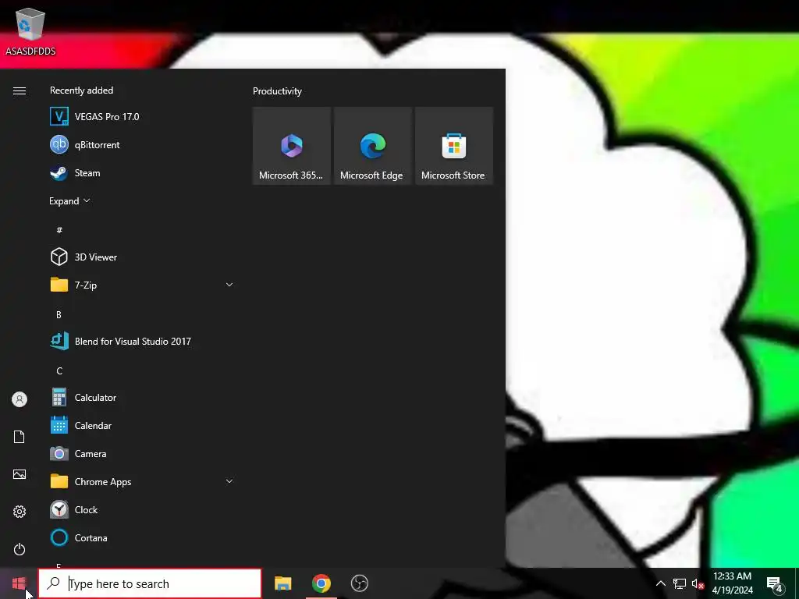Click the Power button in Start
Image resolution: width=799 pixels, height=599 pixels.
[x=20, y=549]
